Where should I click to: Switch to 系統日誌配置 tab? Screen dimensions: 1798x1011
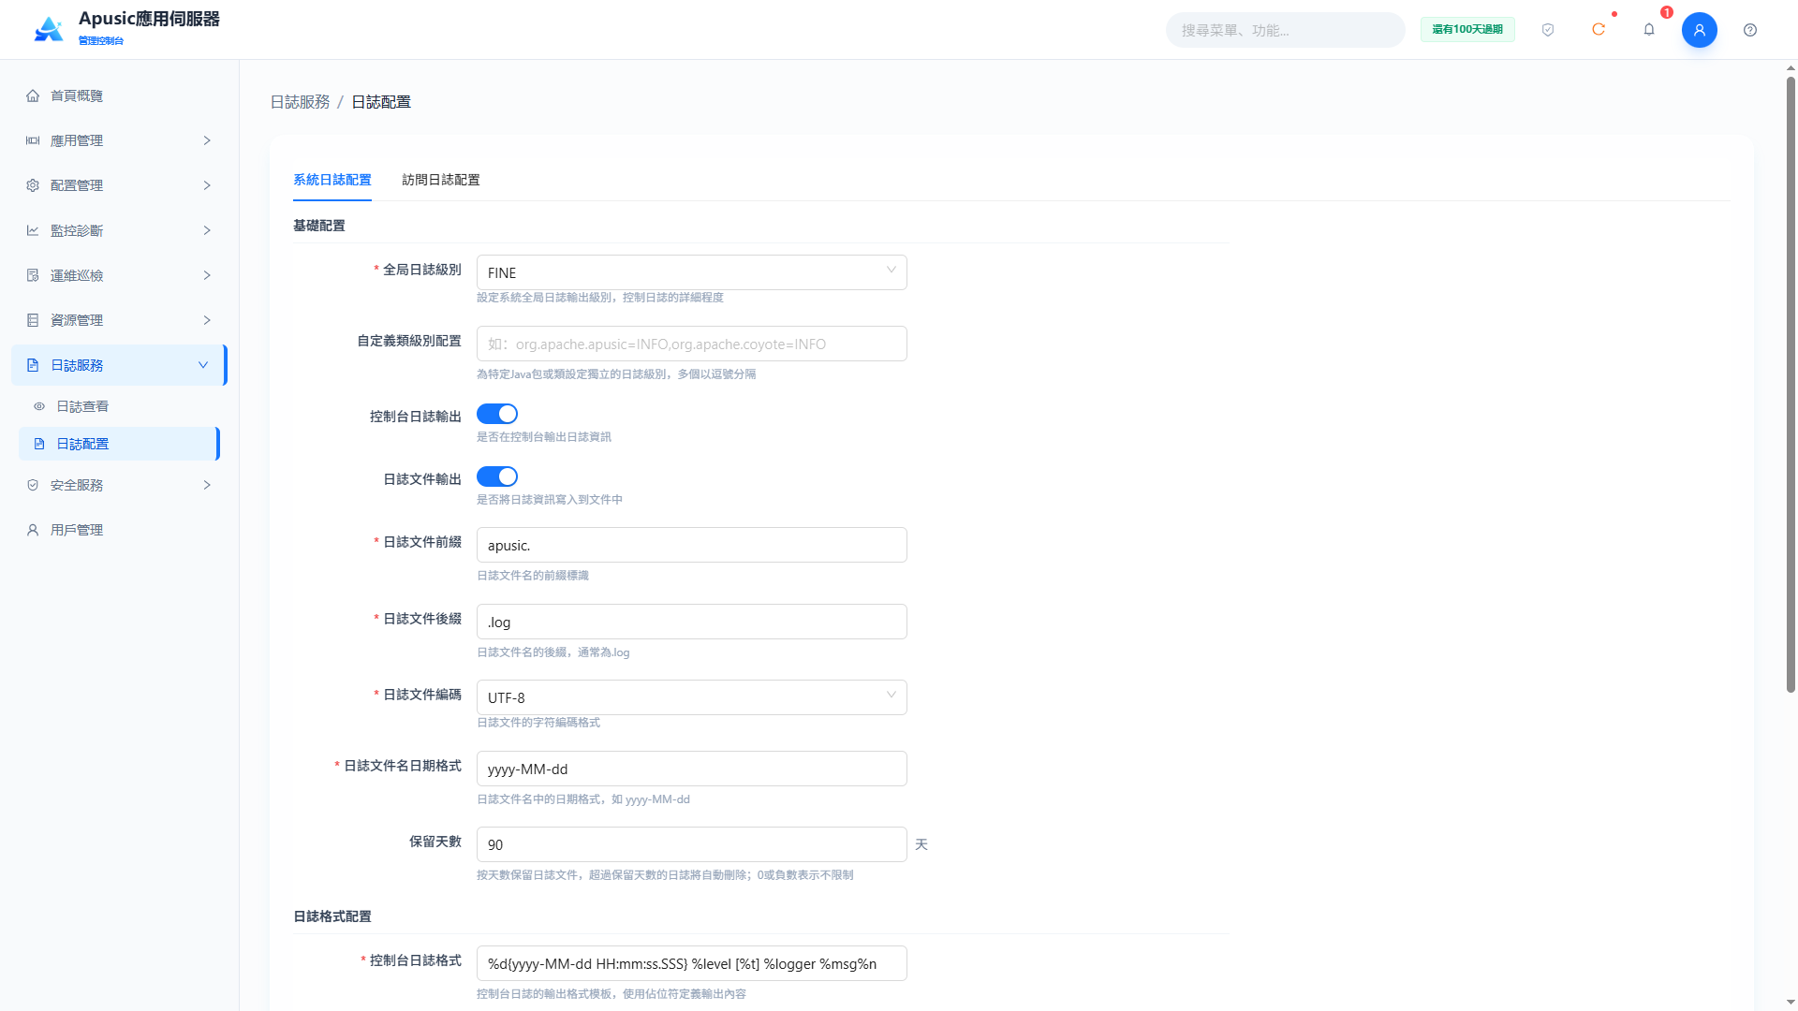pyautogui.click(x=332, y=180)
